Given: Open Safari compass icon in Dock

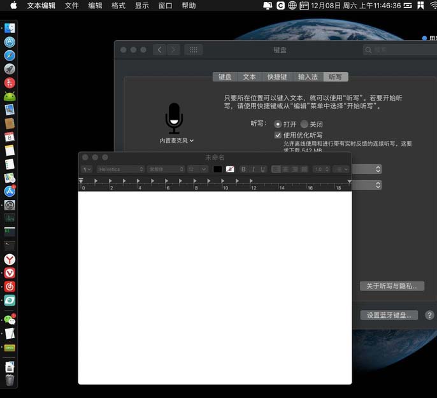Looking at the screenshot, I should coord(10,55).
